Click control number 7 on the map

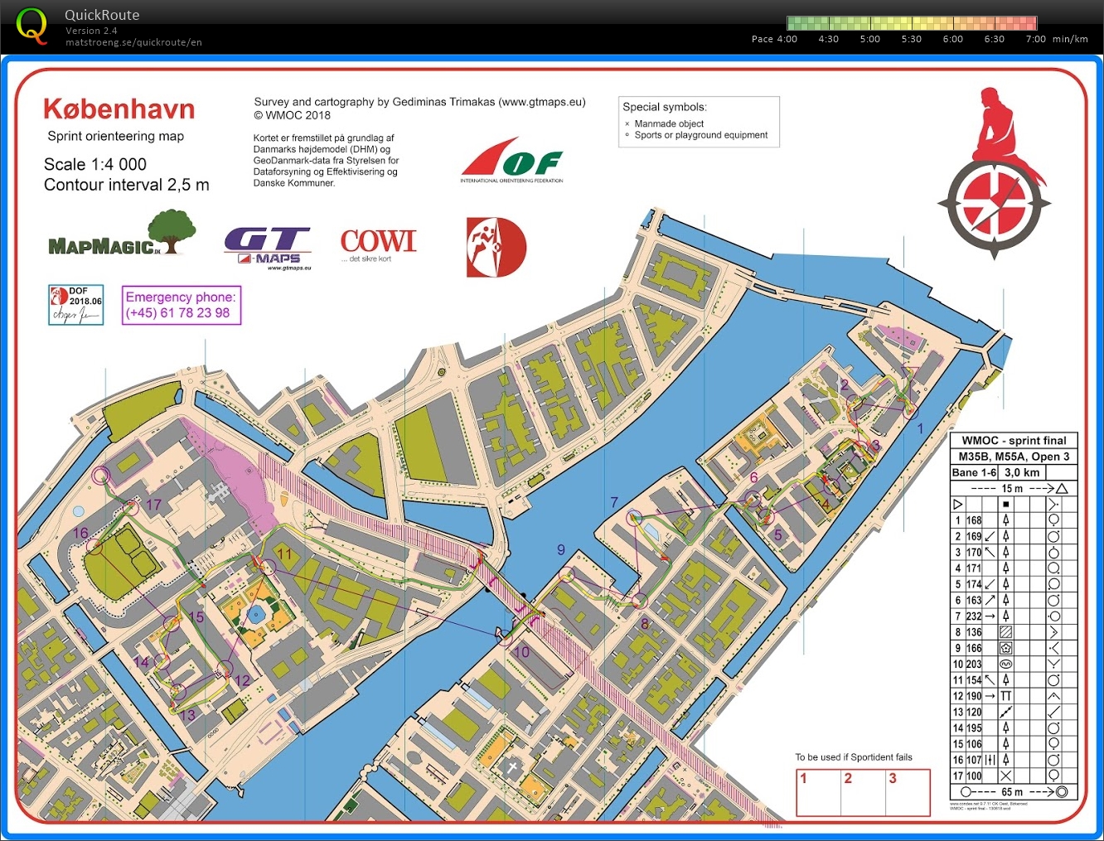614,502
